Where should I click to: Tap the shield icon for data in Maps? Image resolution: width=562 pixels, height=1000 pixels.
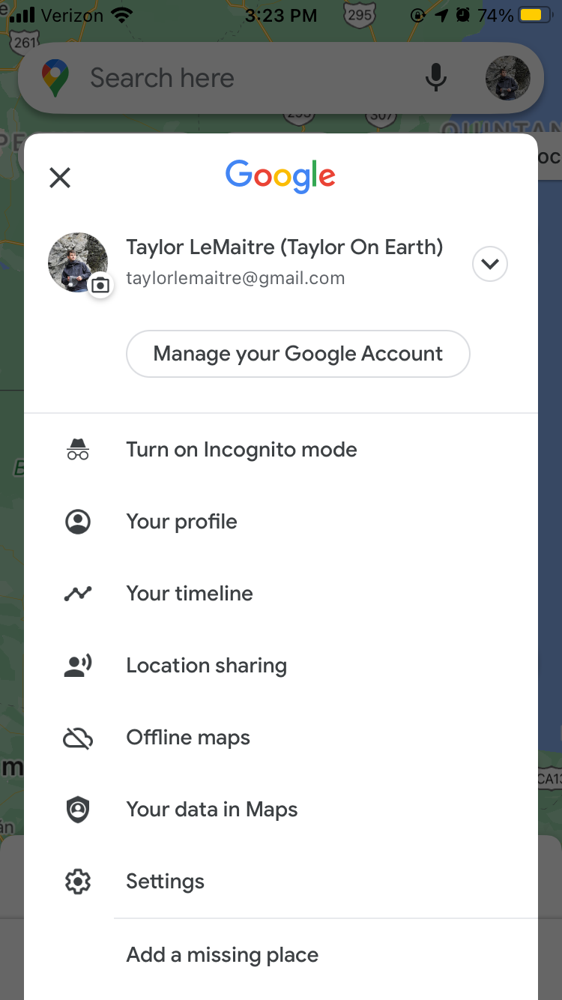[x=78, y=810]
